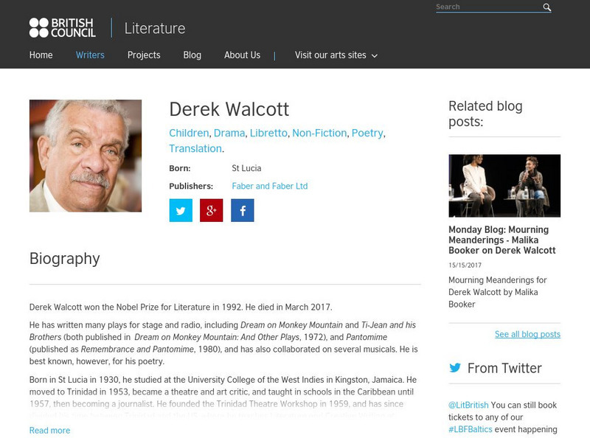Open the Blog section
This screenshot has height=438, width=590.
pyautogui.click(x=191, y=54)
